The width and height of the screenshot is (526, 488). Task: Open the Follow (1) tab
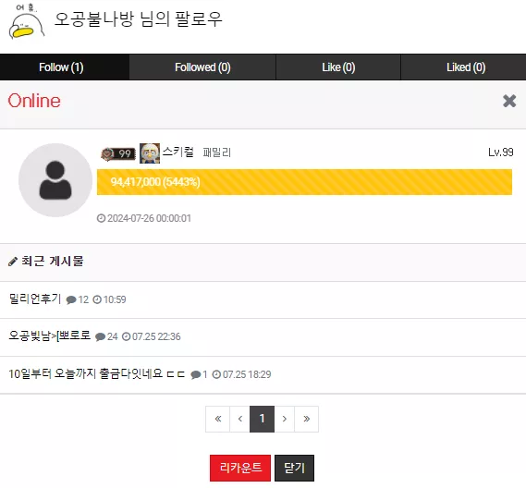(65, 67)
